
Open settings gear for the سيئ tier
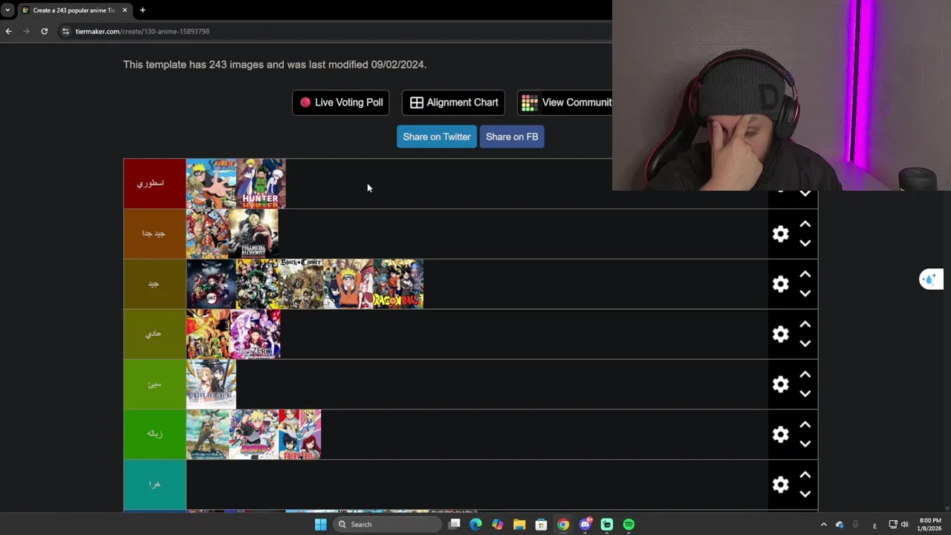coord(780,384)
